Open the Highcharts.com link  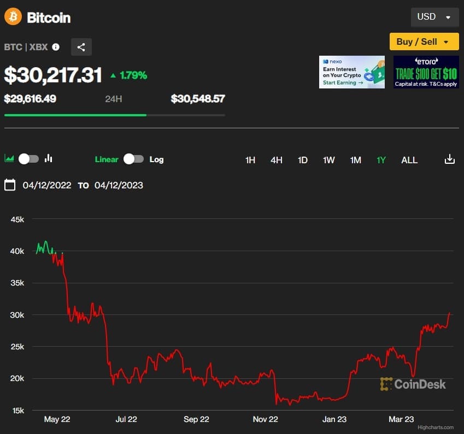coord(435,426)
